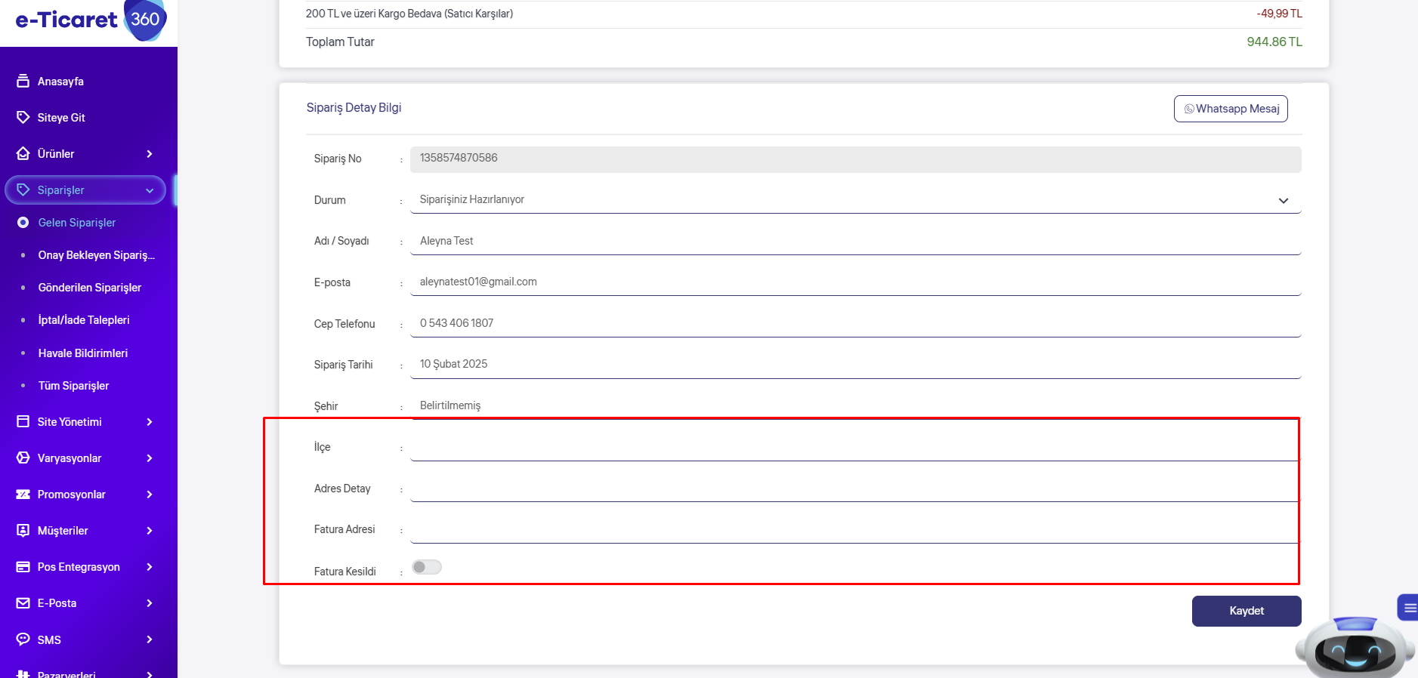Click the E-Posta envelope icon
The height and width of the screenshot is (678, 1418).
tap(23, 602)
